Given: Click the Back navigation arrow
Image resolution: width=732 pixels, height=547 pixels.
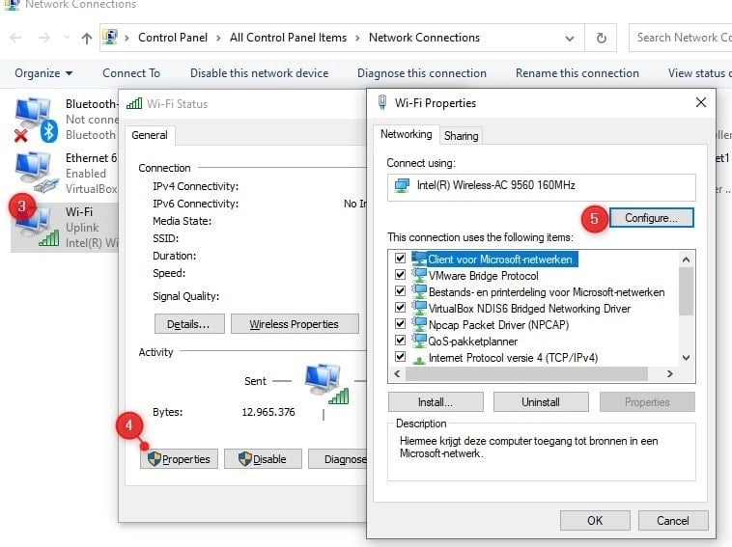Looking at the screenshot, I should (15, 38).
